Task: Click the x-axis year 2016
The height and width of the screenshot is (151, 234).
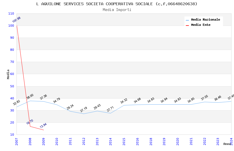Action: (x=137, y=141)
